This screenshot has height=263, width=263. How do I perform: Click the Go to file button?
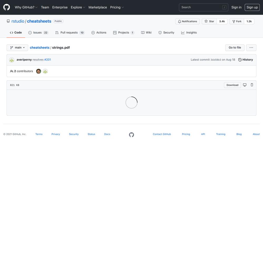tap(235, 48)
